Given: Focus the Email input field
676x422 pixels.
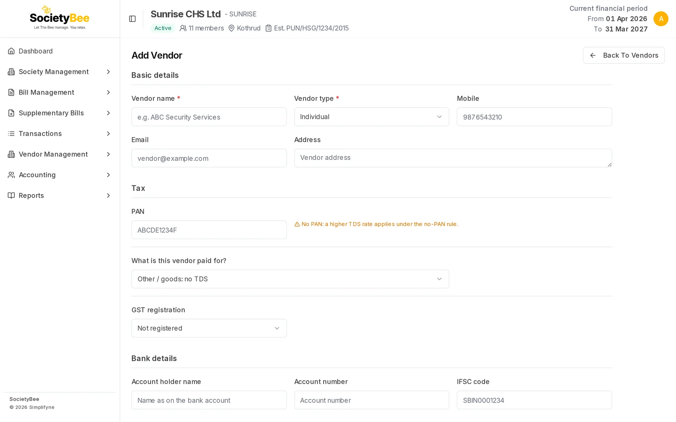Looking at the screenshot, I should pyautogui.click(x=209, y=158).
